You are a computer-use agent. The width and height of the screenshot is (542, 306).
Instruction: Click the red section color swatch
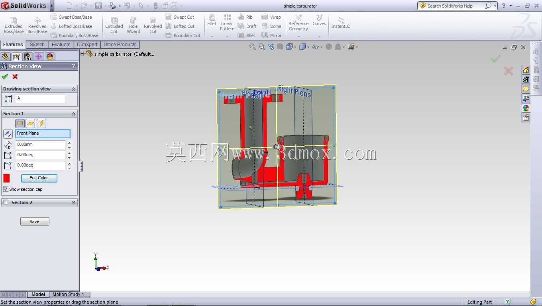coord(6,178)
